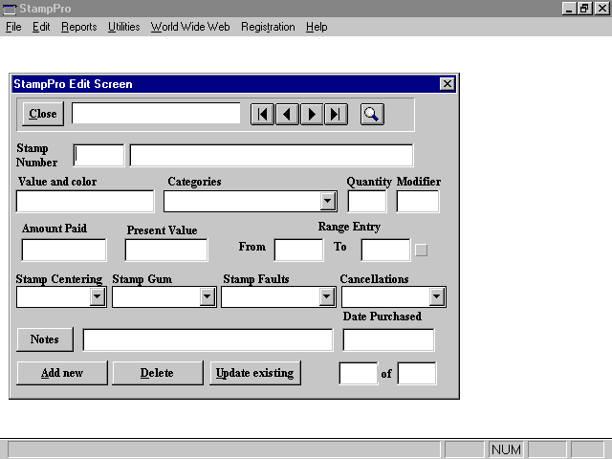Open the Stamp Faults dropdown

pos(326,297)
